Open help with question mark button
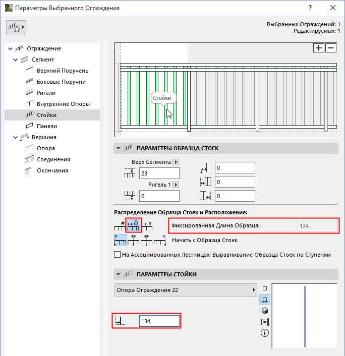345x356 pixels. pyautogui.click(x=310, y=8)
